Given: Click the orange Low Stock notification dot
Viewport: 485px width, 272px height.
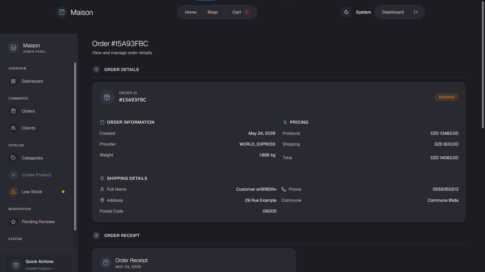Looking at the screenshot, I should (63, 192).
